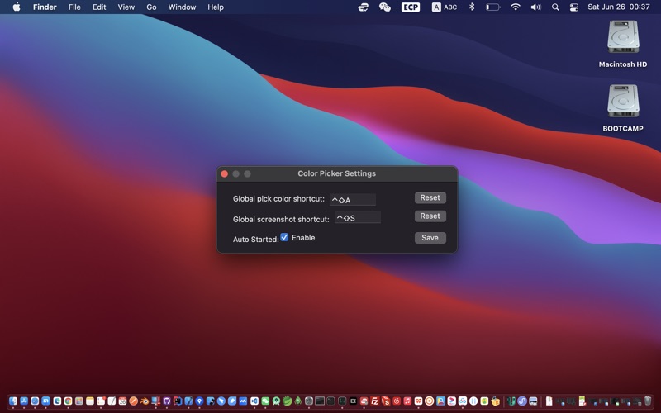Open Apple Music from the Dock
The height and width of the screenshot is (413, 661).
pos(407,401)
